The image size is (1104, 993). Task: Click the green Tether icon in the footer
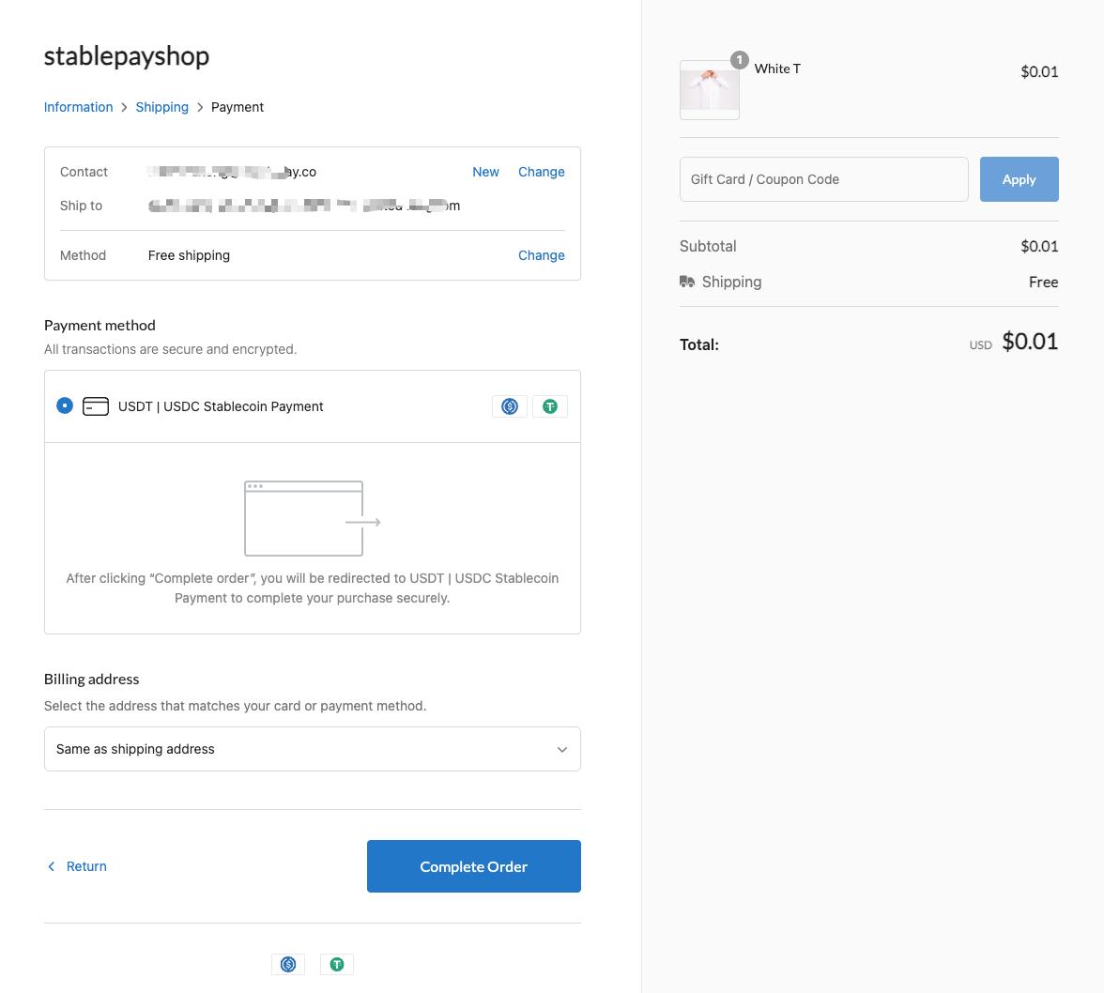(337, 964)
